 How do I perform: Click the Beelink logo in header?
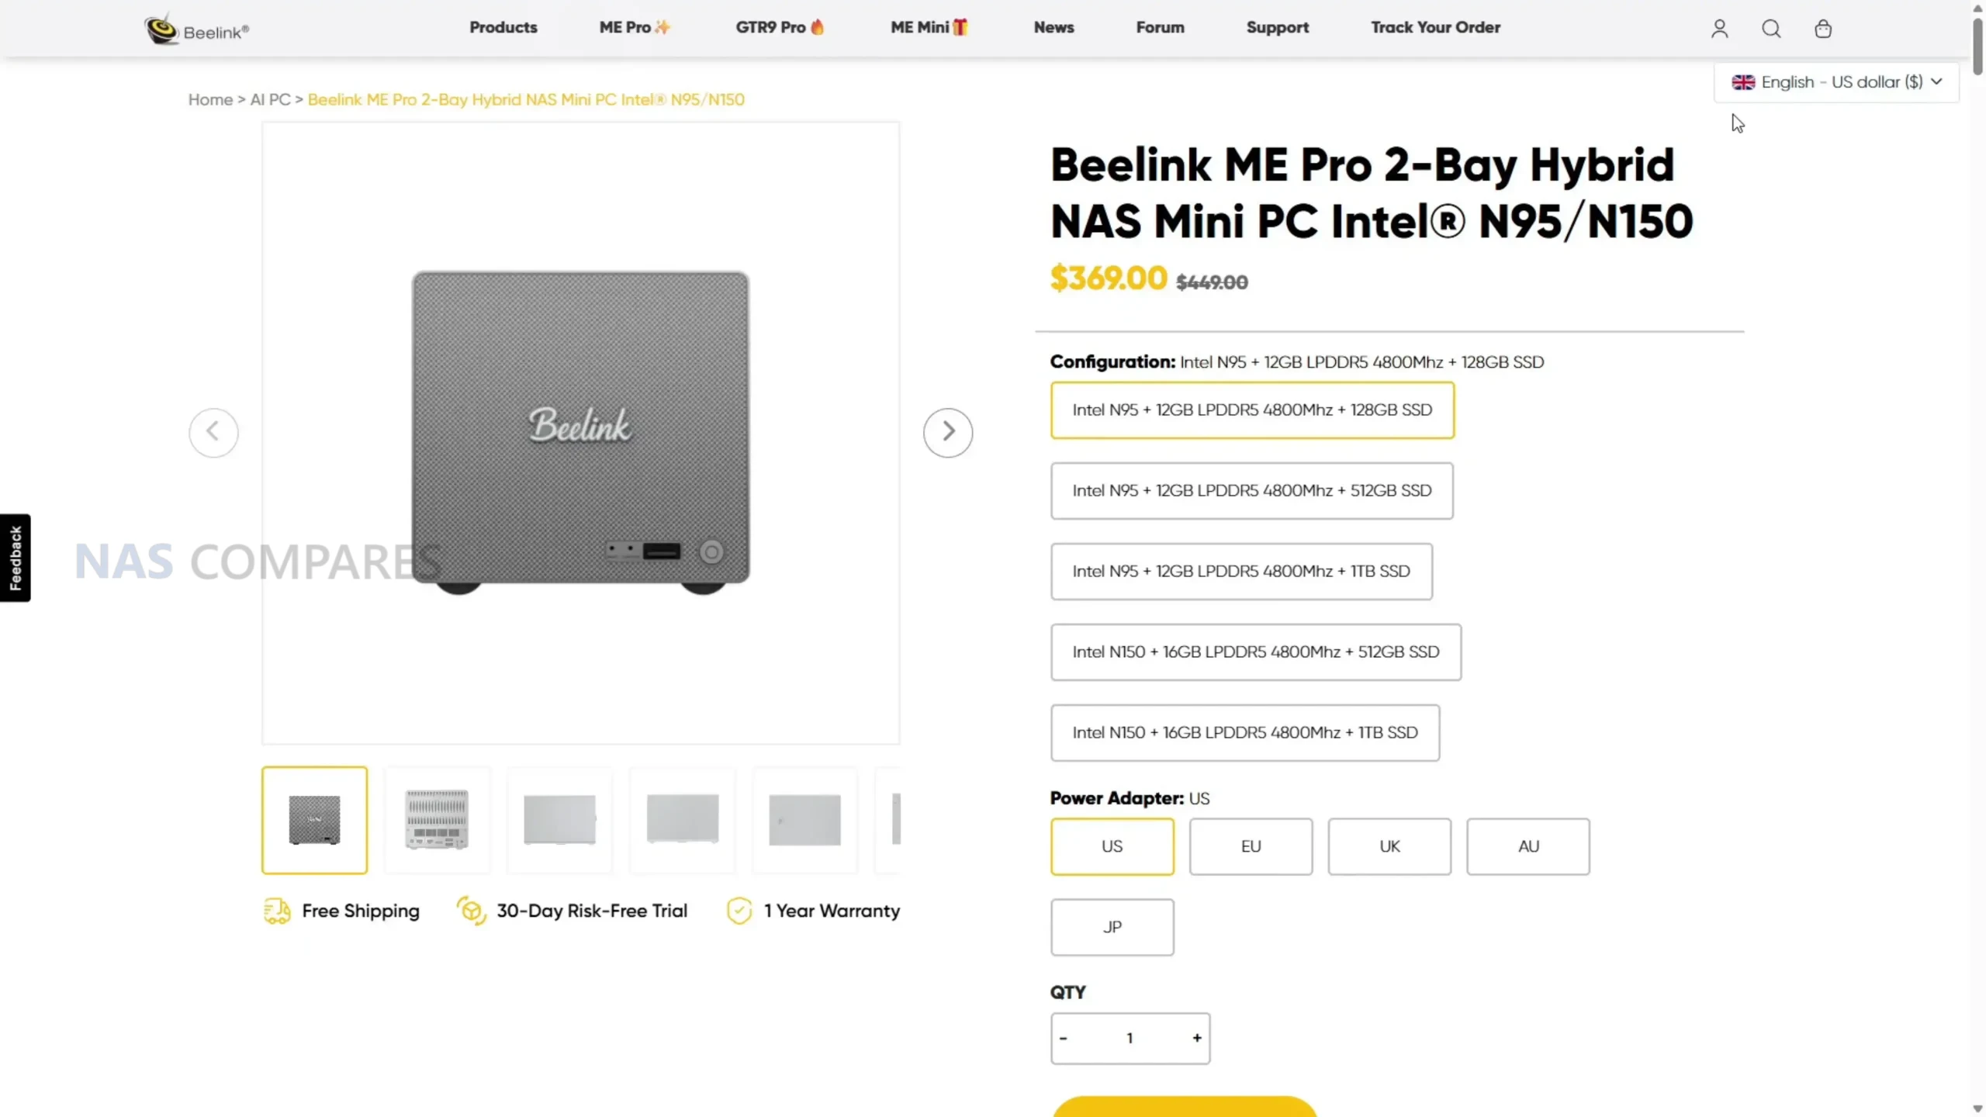[x=197, y=29]
